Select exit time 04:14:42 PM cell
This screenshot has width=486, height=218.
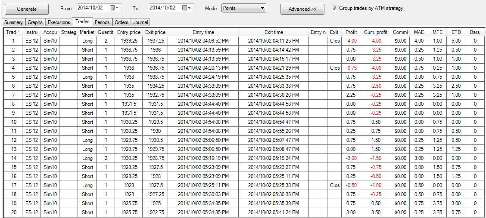point(274,50)
